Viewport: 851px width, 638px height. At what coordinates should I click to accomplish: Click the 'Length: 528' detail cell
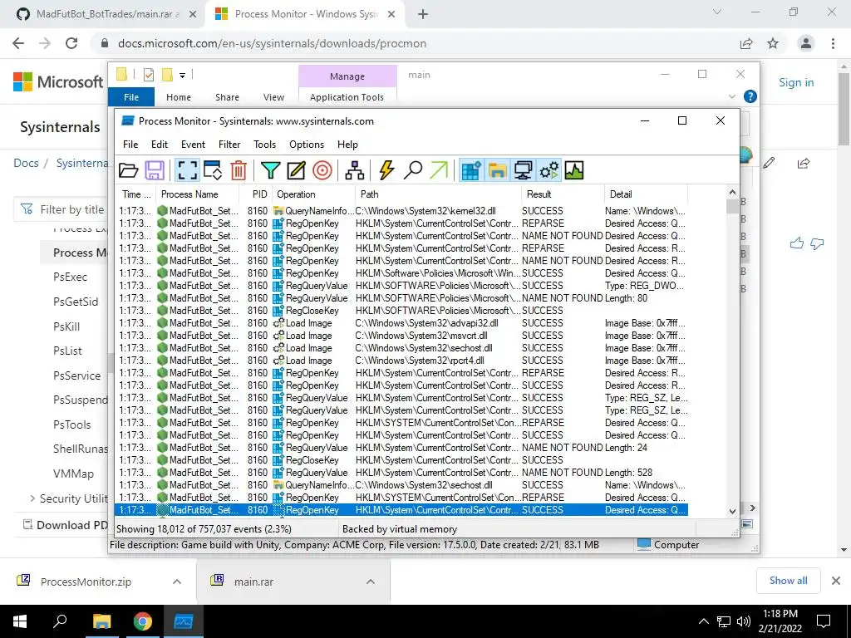tap(628, 473)
